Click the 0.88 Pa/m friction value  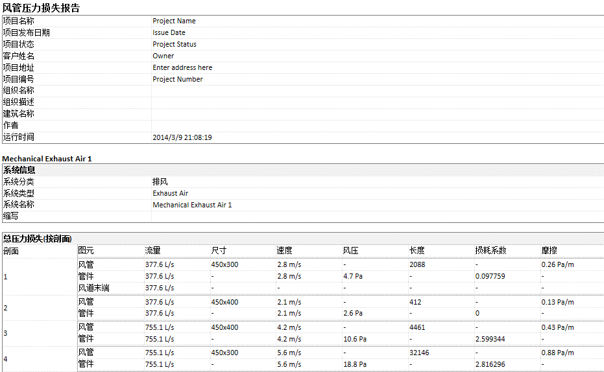tap(557, 353)
